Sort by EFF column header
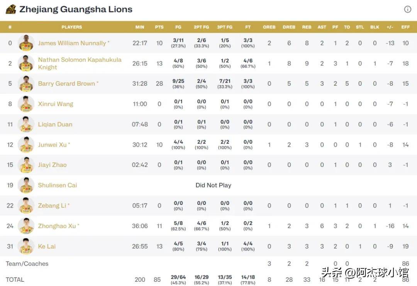 click(405, 27)
